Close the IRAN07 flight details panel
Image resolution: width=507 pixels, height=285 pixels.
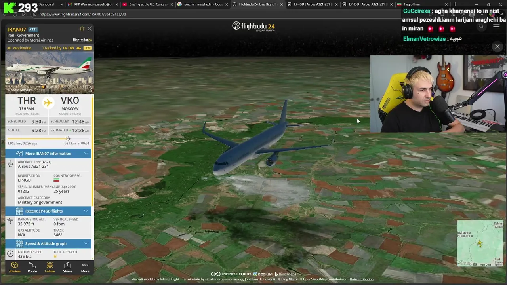90,28
